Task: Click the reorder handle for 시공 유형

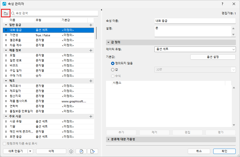Action: [x=6, y=121]
